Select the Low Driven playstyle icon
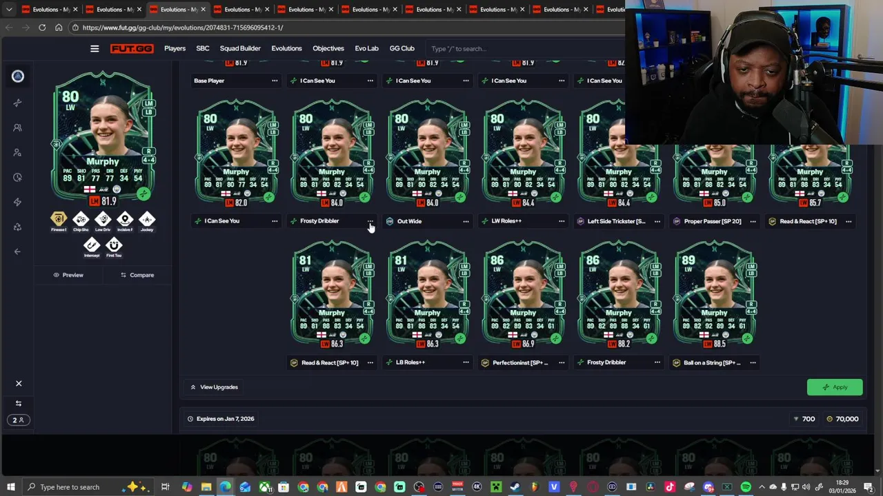The height and width of the screenshot is (496, 883). pyautogui.click(x=103, y=222)
